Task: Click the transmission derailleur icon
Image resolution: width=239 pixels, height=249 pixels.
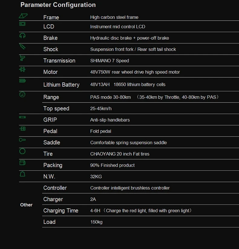Action: (22, 58)
